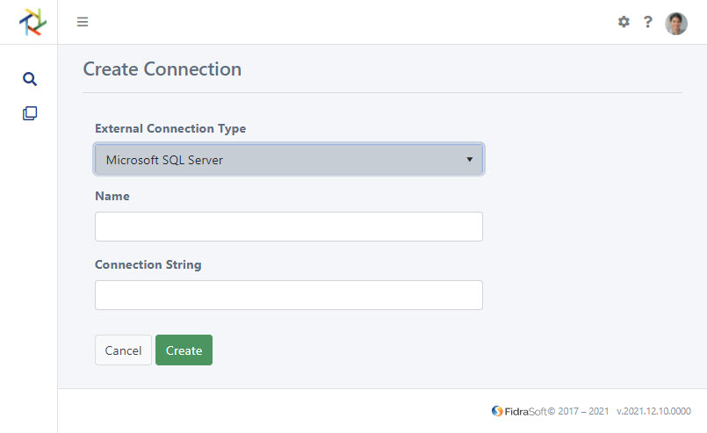
Task: Click the green Create button
Action: coord(184,350)
